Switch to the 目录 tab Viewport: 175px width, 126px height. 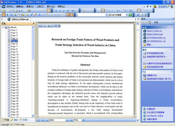coord(24,120)
